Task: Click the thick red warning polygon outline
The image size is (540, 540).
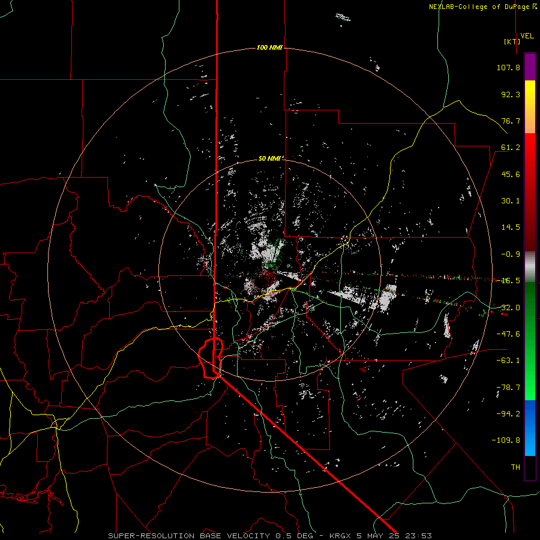Action: (x=211, y=358)
